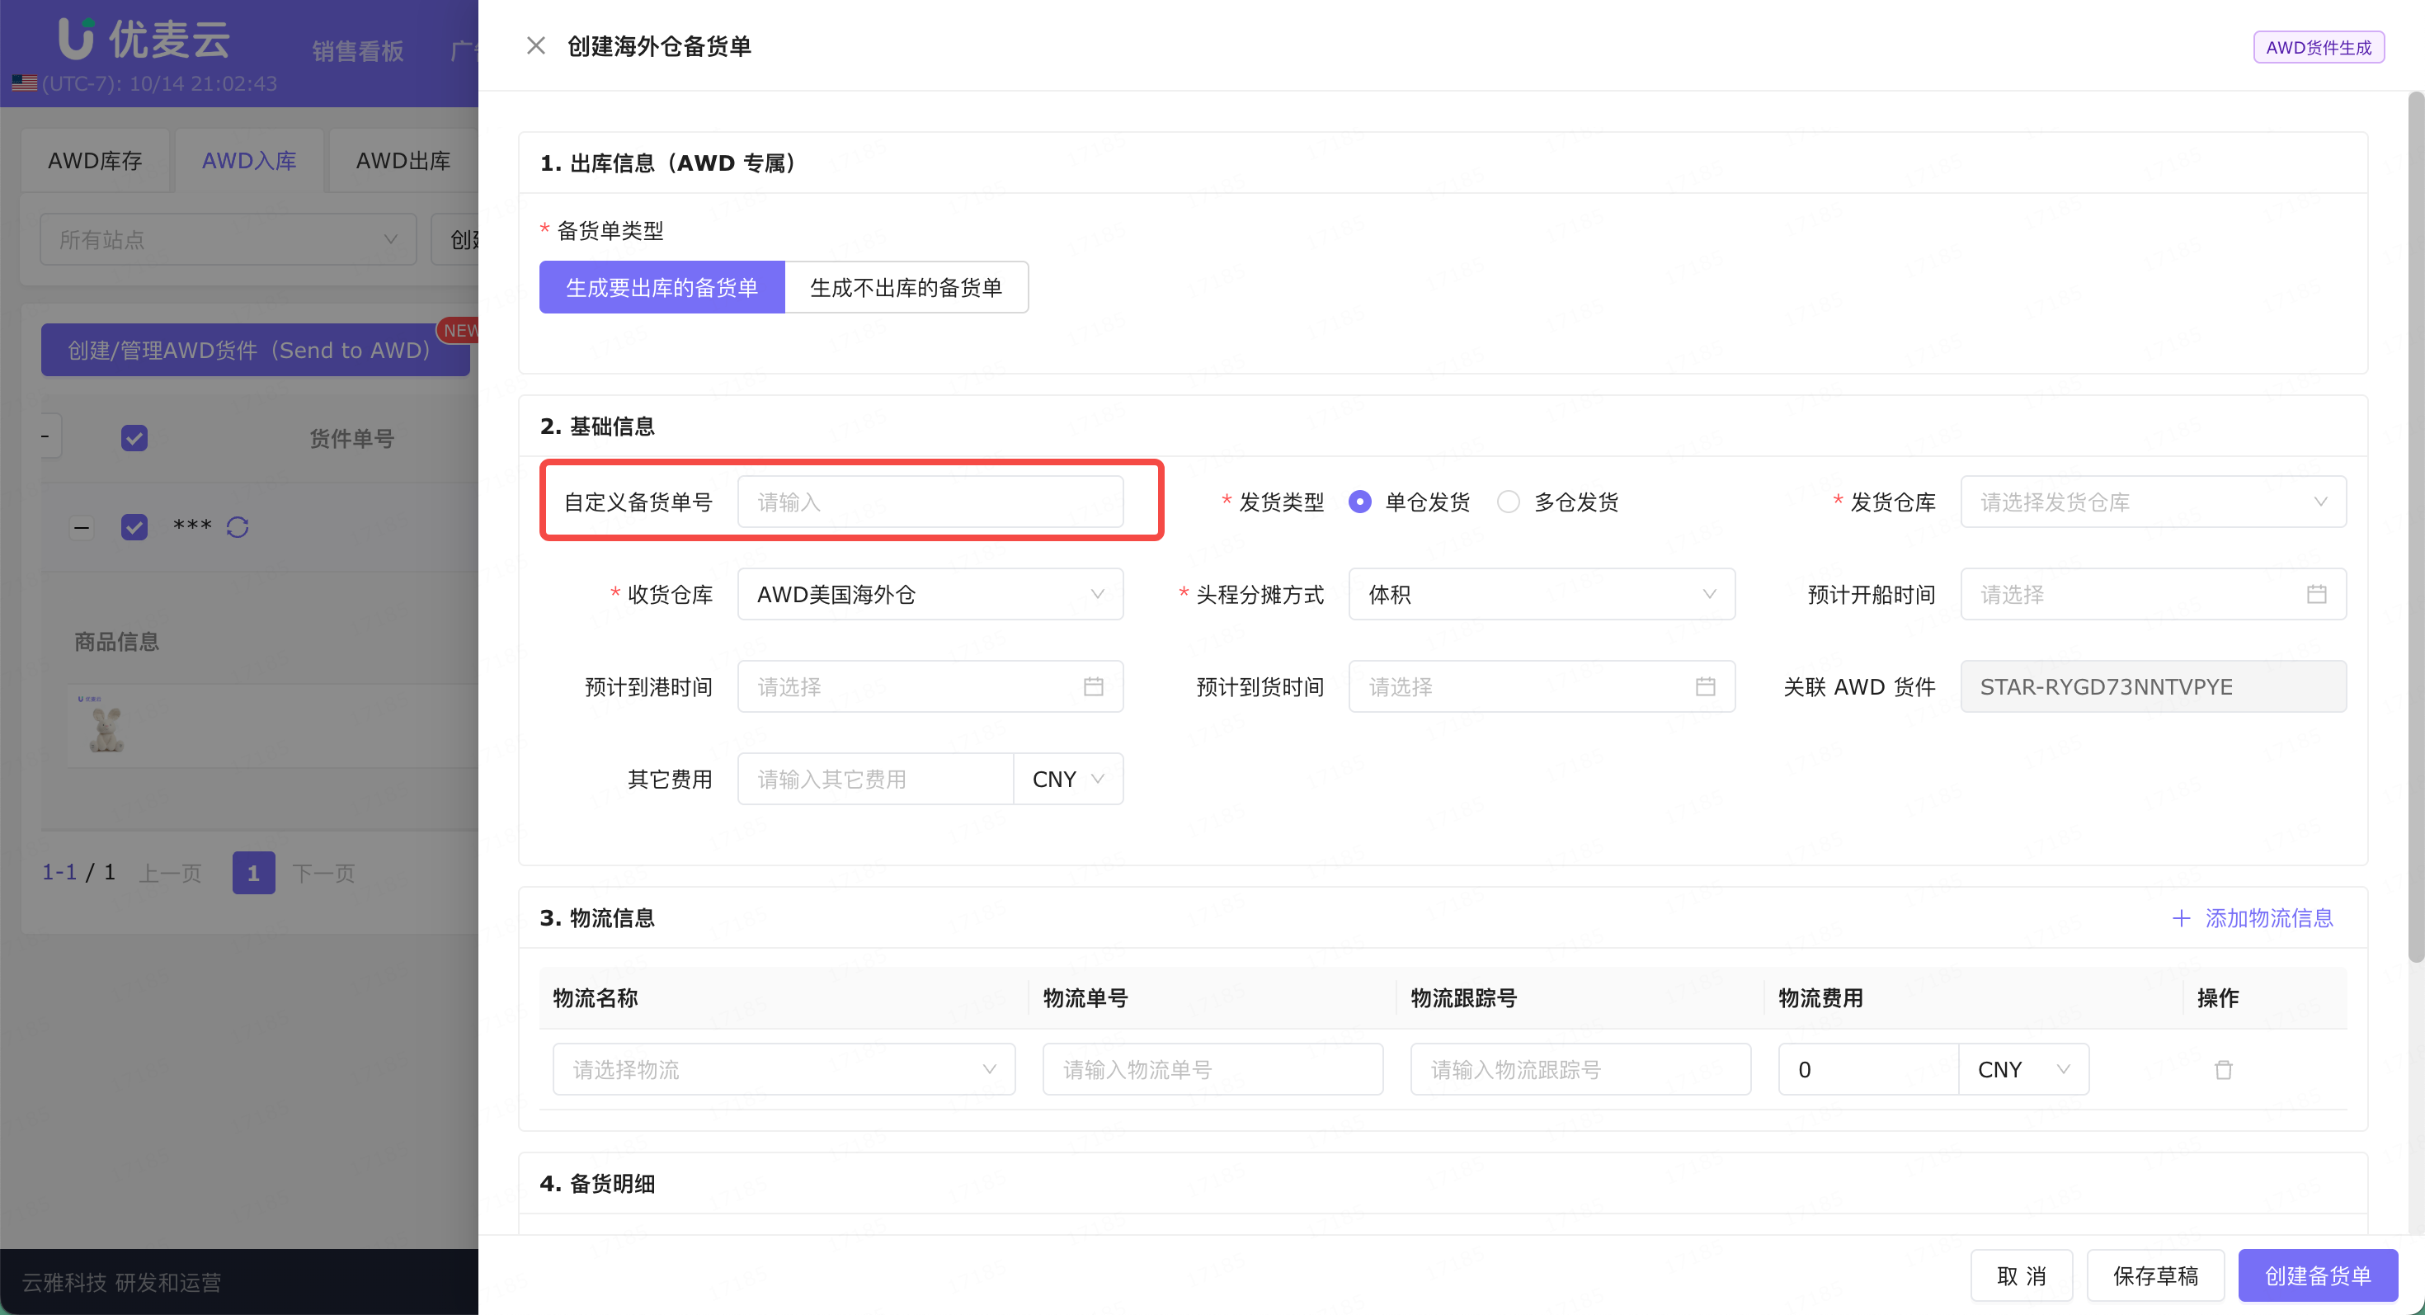Open 收货仓库 dropdown showing AWD美国海外仓
This screenshot has height=1315, width=2425.
pyautogui.click(x=930, y=594)
